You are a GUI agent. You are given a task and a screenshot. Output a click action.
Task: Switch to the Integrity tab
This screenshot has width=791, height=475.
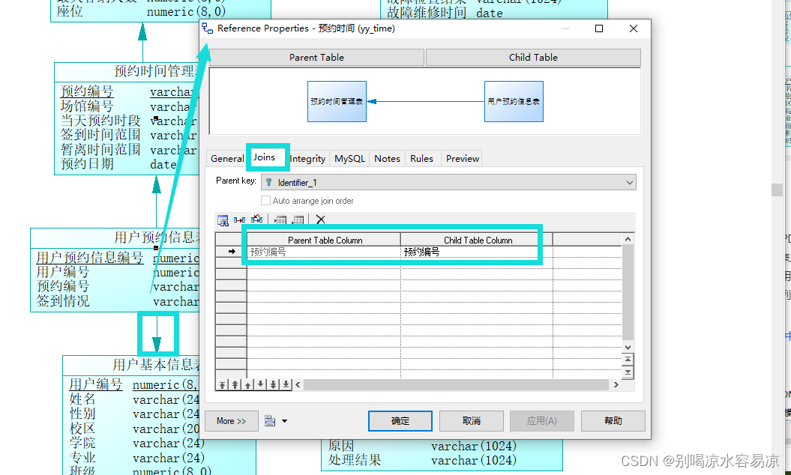coord(307,159)
